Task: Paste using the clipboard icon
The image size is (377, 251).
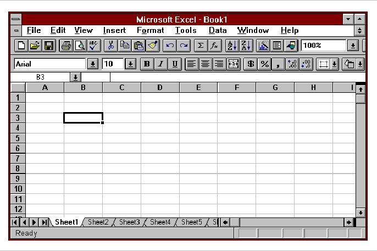Action: click(x=138, y=46)
